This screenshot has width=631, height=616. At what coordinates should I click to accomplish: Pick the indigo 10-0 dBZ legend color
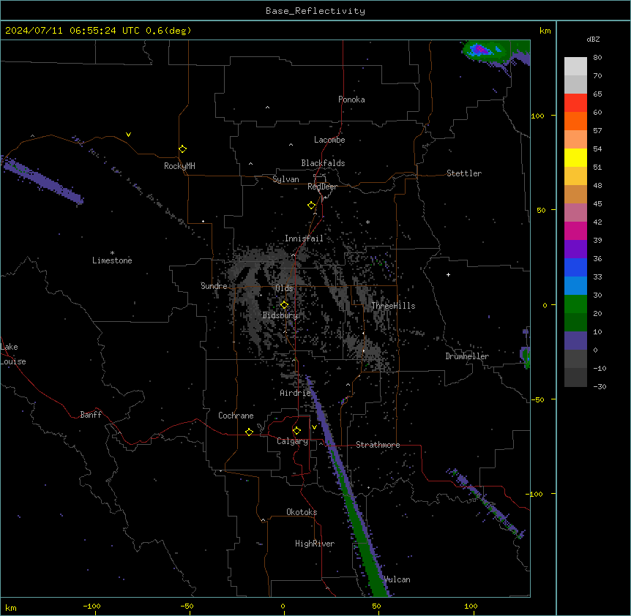tap(575, 341)
